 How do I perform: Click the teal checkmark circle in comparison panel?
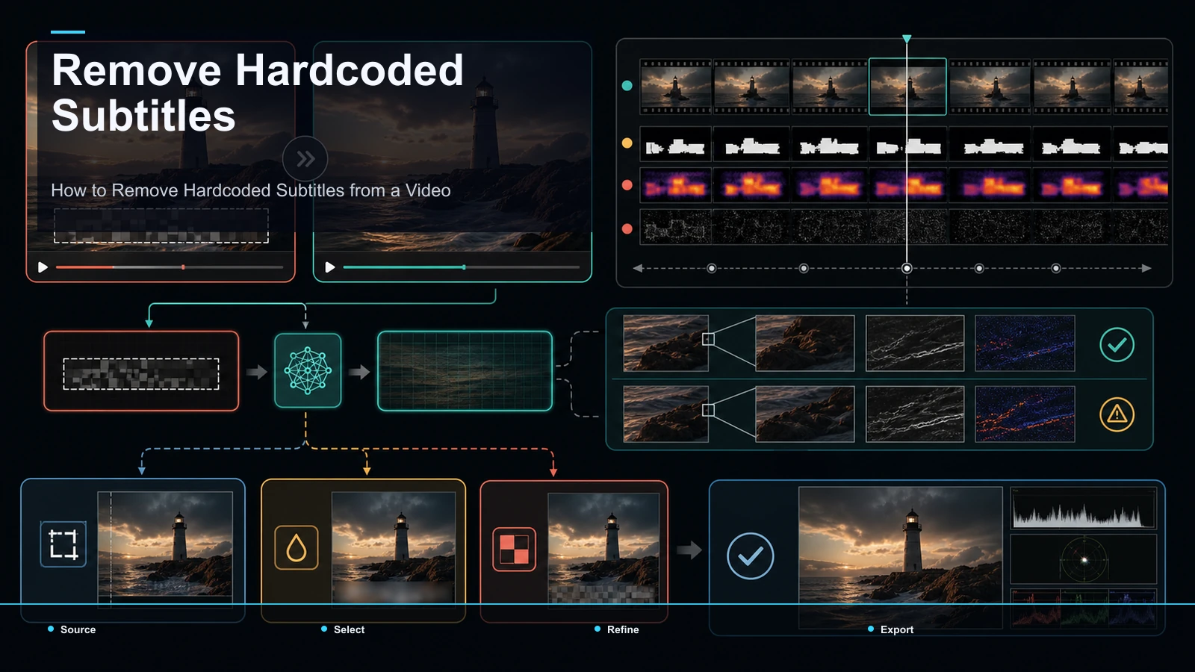(1117, 344)
